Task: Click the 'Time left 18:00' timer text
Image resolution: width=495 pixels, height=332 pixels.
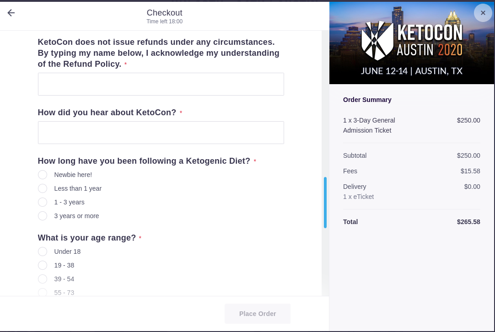Action: (165, 21)
